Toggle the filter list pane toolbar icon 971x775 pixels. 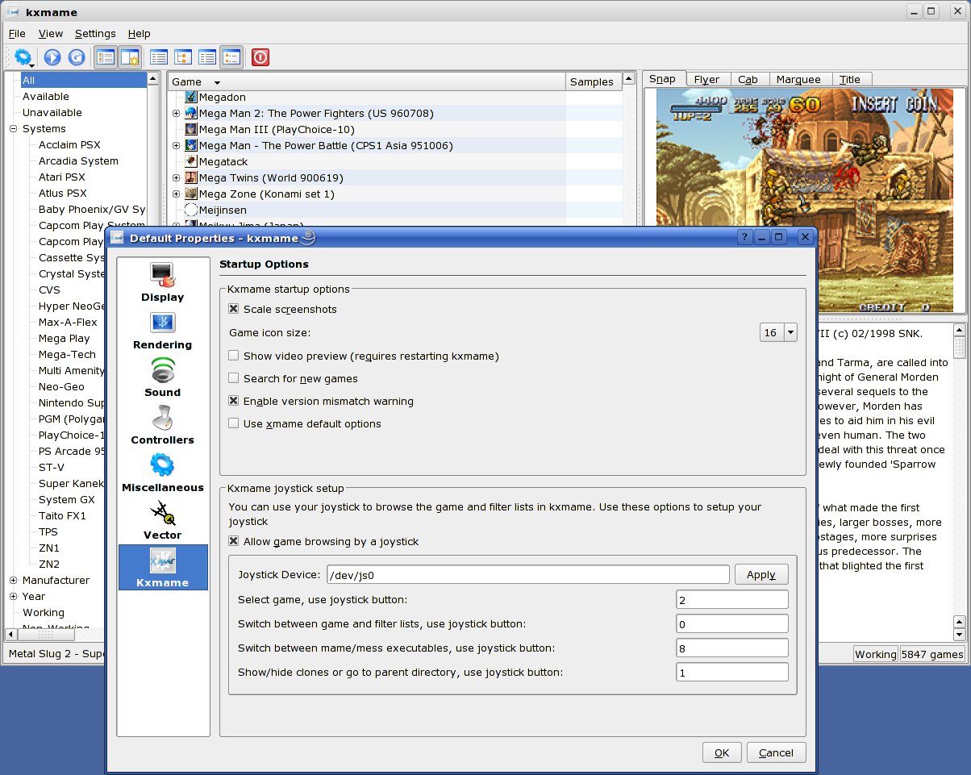105,57
